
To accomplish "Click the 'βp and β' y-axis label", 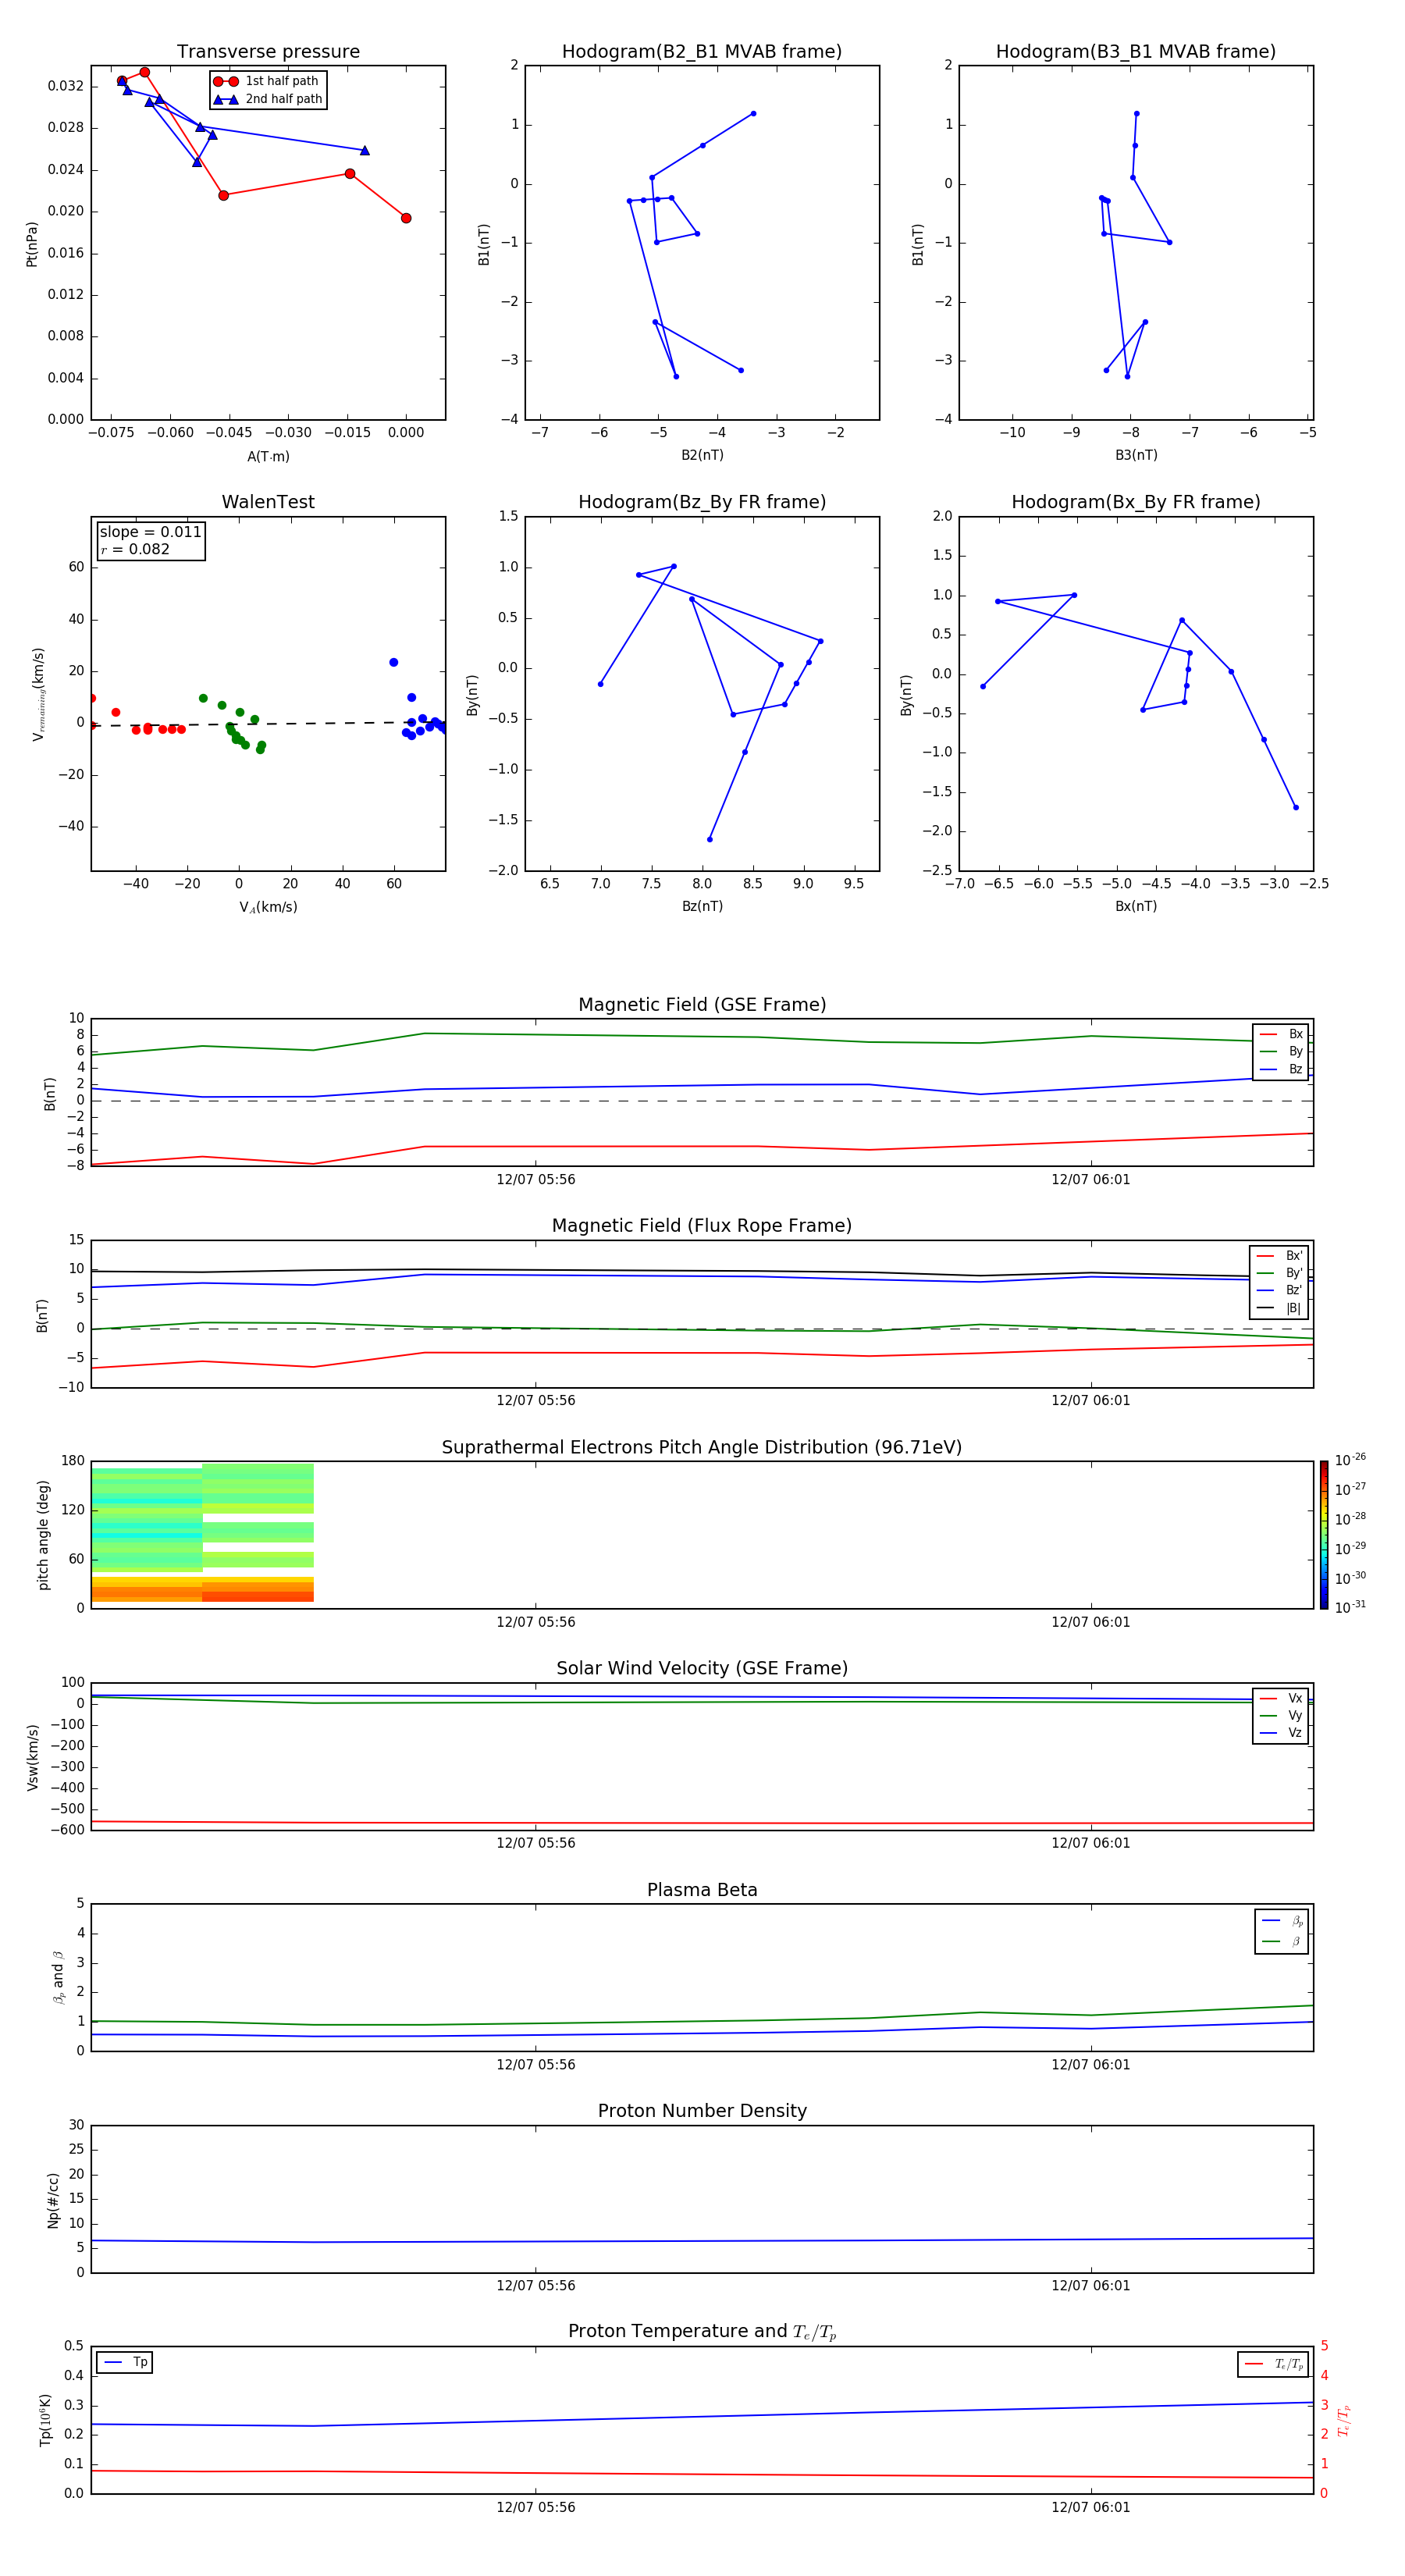I will [59, 1977].
